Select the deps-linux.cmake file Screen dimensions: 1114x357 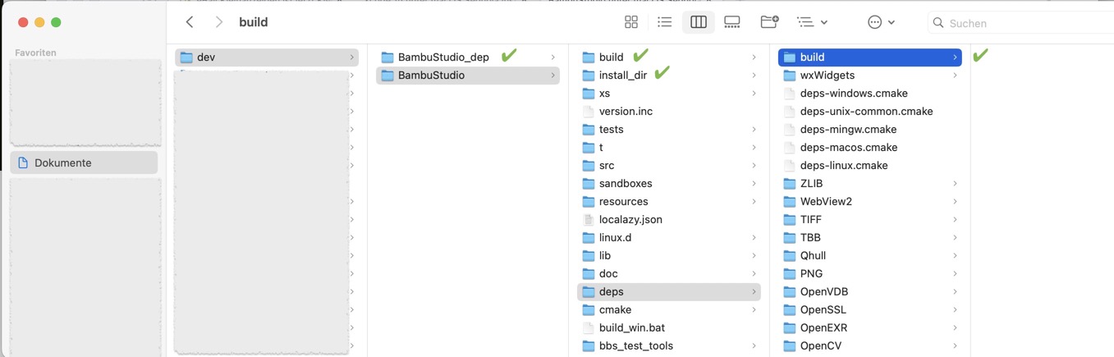pyautogui.click(x=870, y=166)
